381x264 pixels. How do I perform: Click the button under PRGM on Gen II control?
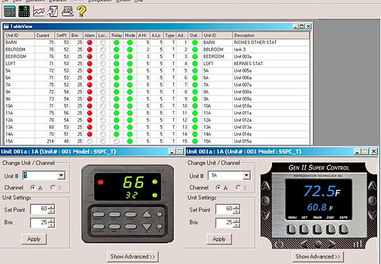(x=317, y=229)
